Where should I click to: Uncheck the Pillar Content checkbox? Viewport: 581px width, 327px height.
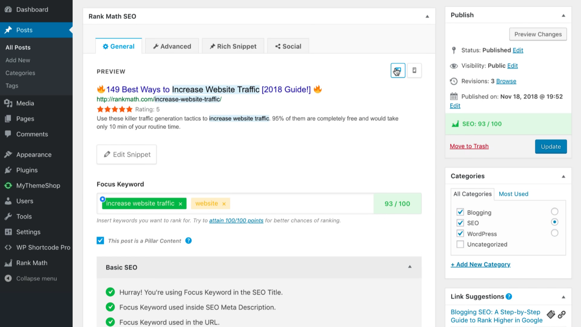pyautogui.click(x=100, y=241)
